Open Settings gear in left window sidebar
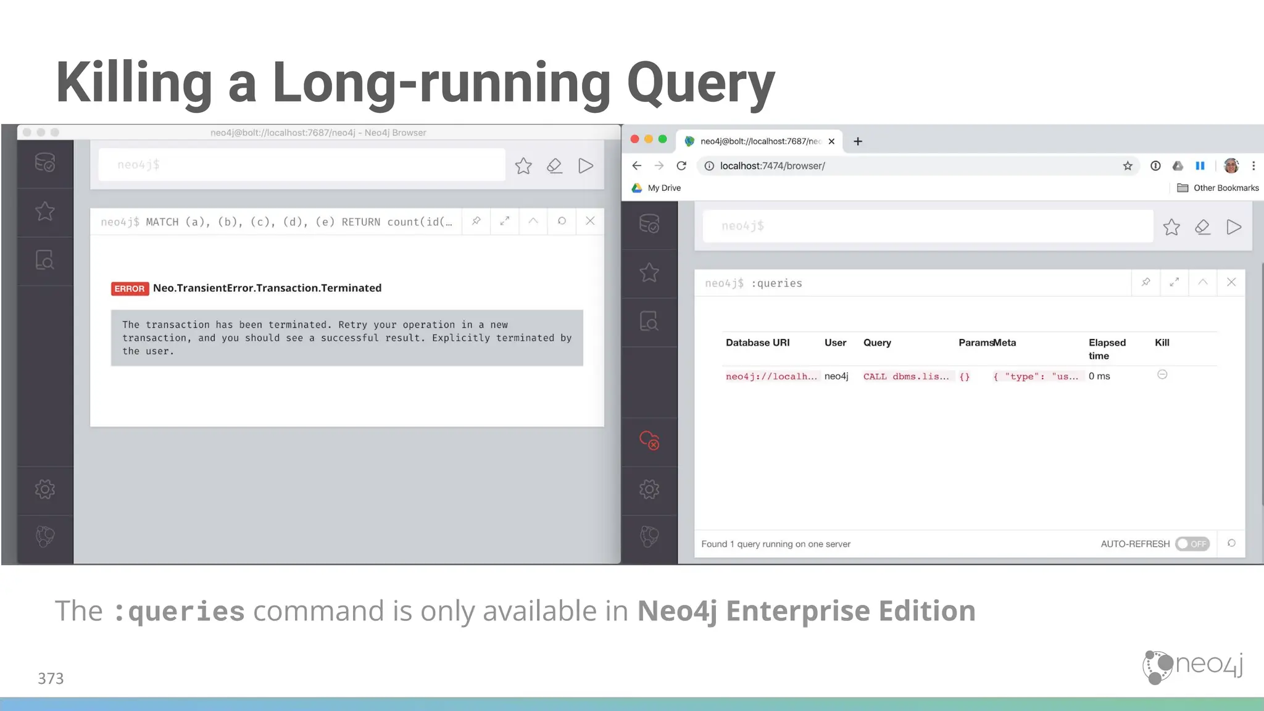Screen dimensions: 1264x711 point(45,489)
